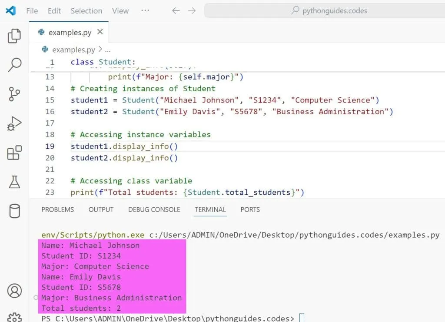Click the sticky scroll class Student line
This screenshot has height=322, width=445.
(x=103, y=62)
